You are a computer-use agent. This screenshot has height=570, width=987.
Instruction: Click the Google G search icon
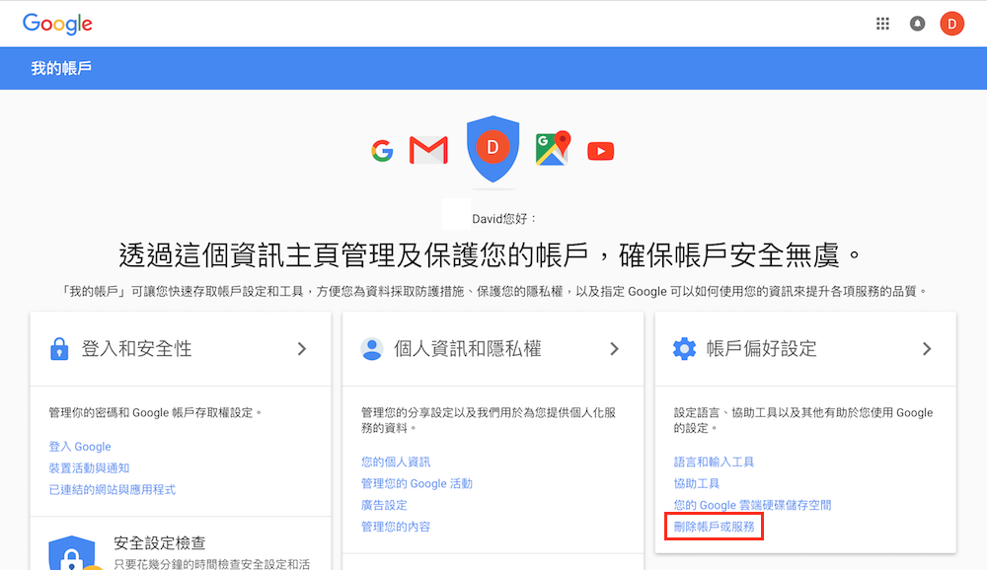pos(382,151)
